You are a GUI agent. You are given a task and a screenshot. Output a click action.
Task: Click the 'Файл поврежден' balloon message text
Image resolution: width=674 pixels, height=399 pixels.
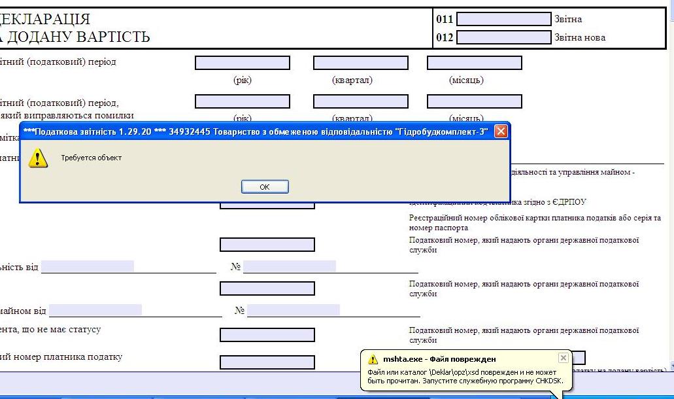tap(464, 377)
